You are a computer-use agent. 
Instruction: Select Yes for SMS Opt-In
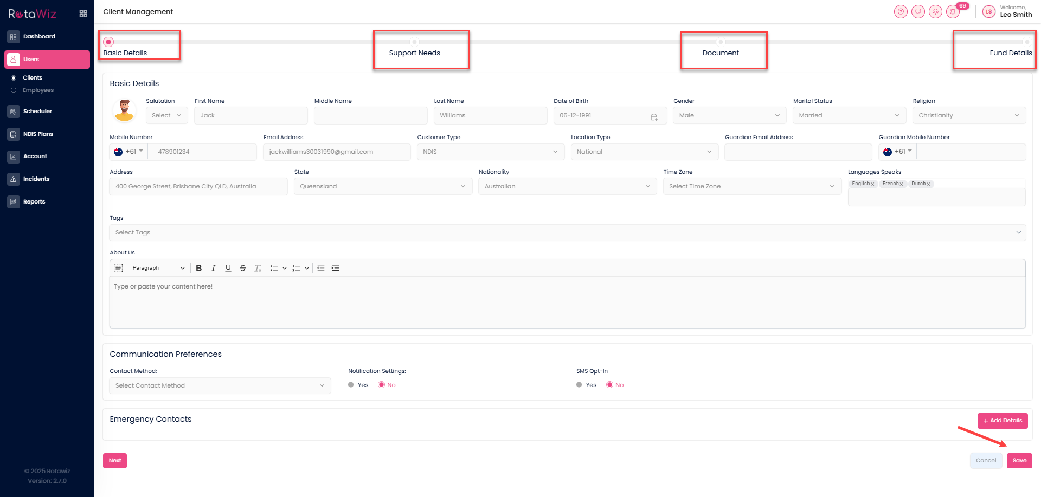pos(580,385)
